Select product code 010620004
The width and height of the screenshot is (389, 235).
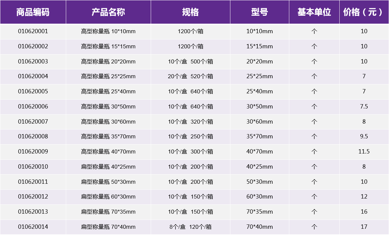(33, 76)
